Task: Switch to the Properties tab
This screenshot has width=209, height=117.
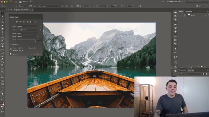Action: click(182, 70)
